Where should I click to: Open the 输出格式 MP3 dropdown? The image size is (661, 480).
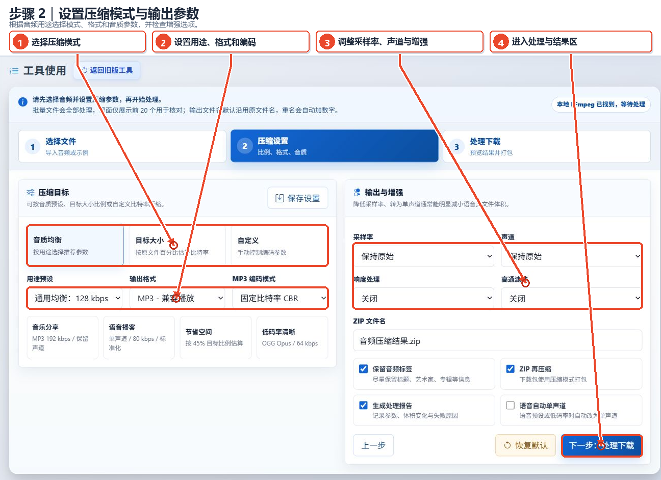pos(178,298)
